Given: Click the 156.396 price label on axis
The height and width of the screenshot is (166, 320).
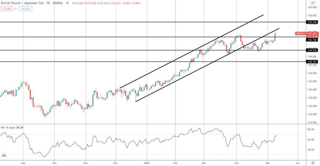Looking at the screenshot, I should pyautogui.click(x=312, y=22).
